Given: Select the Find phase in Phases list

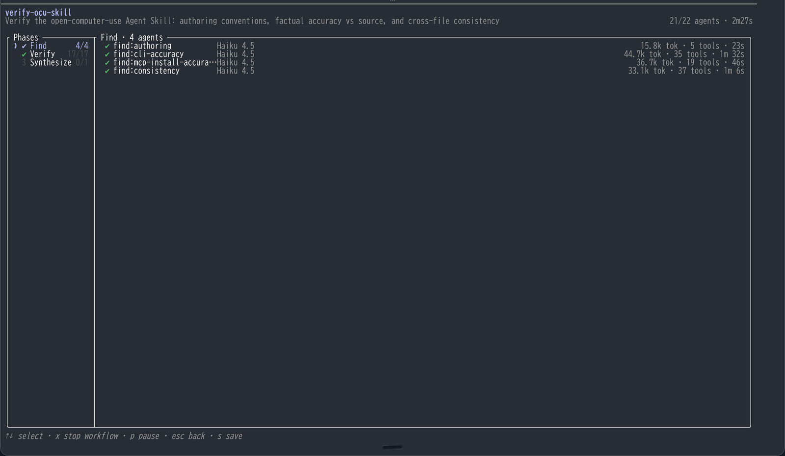Looking at the screenshot, I should (x=51, y=46).
